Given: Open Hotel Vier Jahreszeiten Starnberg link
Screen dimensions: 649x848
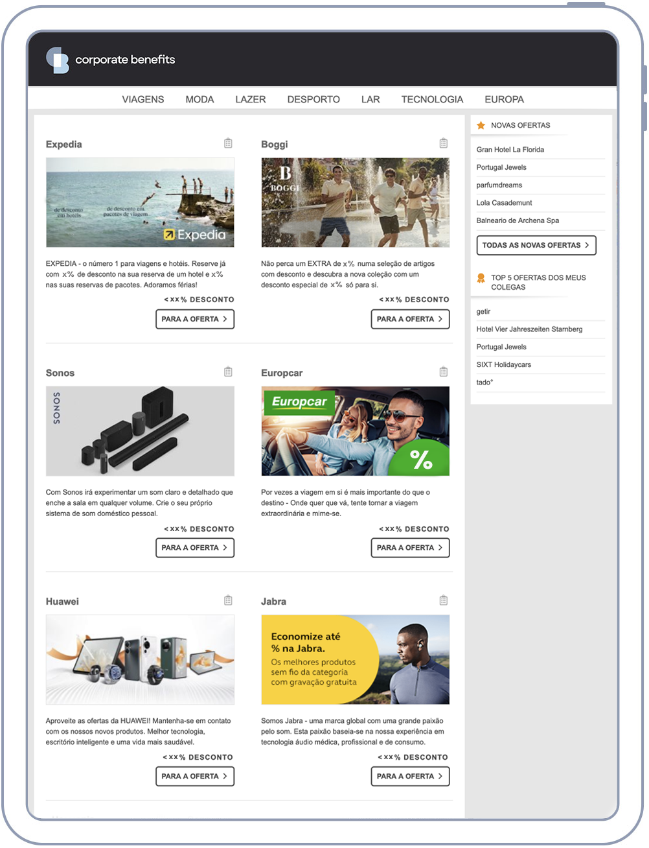Looking at the screenshot, I should 530,329.
